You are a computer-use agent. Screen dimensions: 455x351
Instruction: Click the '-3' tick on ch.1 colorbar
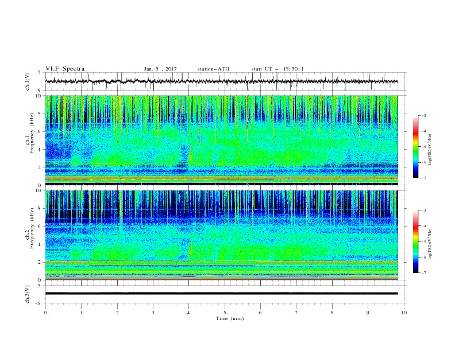tap(424, 115)
